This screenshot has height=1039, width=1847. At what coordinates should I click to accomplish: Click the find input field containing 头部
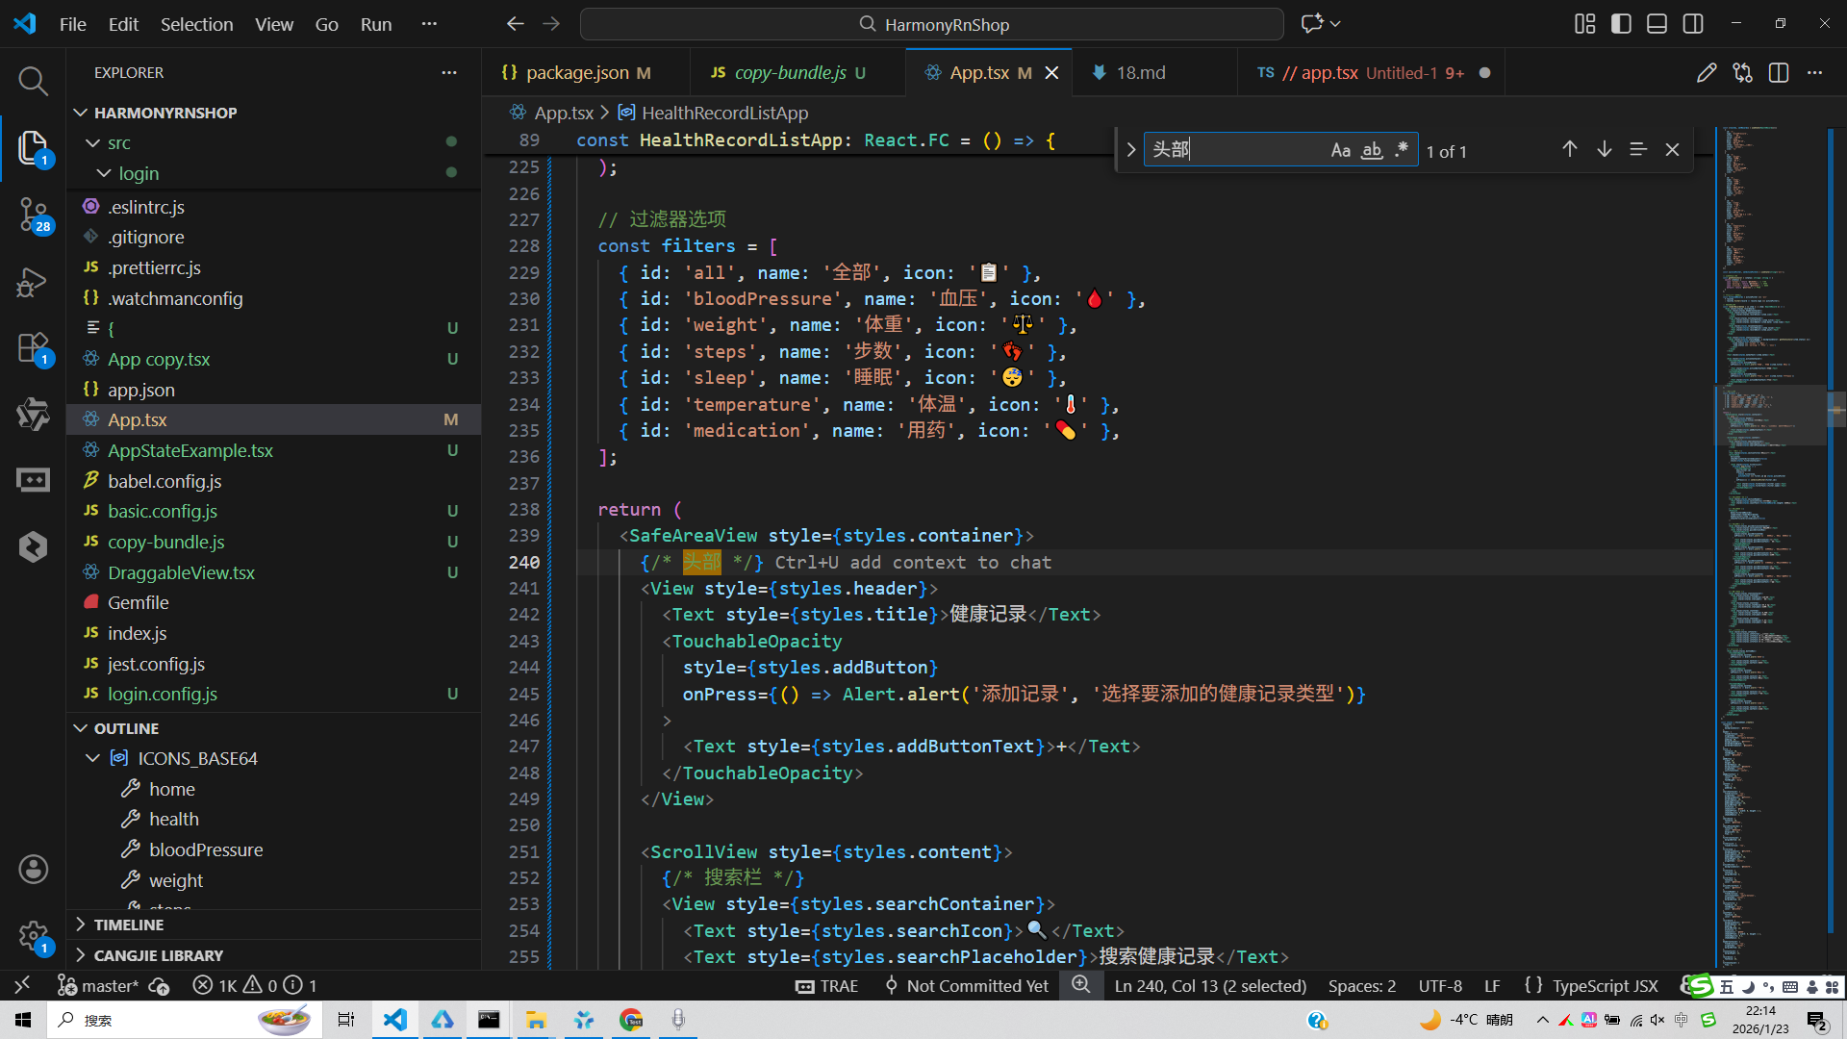point(1236,150)
